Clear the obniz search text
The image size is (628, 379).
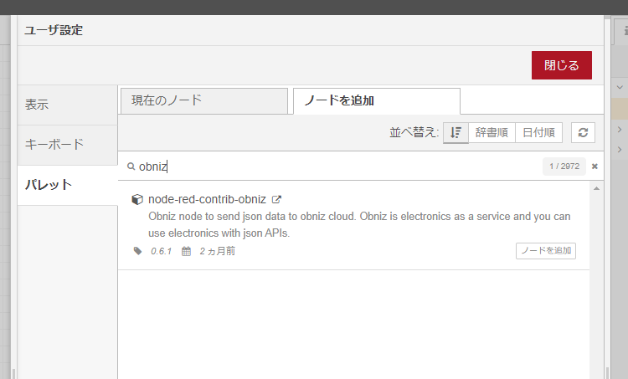click(x=595, y=166)
